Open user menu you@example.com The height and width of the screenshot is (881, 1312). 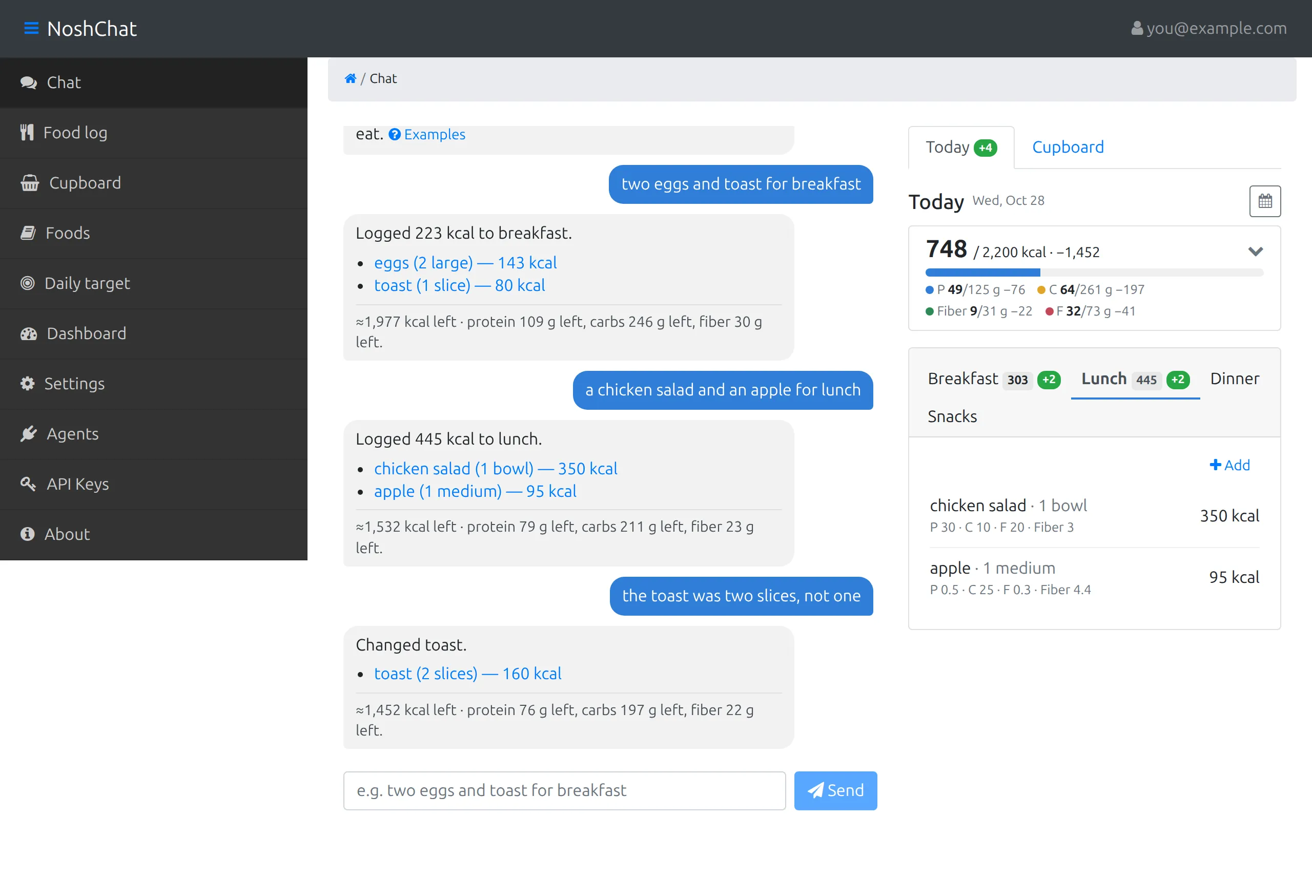(1208, 28)
